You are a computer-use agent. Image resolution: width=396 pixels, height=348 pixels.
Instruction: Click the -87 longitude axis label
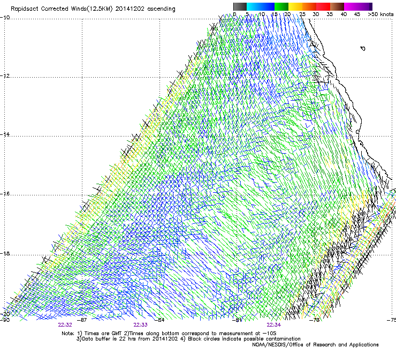click(82, 320)
